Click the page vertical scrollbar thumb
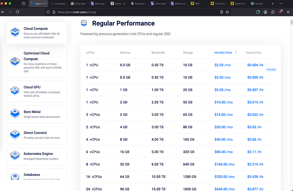293x191 pixels. click(292, 22)
